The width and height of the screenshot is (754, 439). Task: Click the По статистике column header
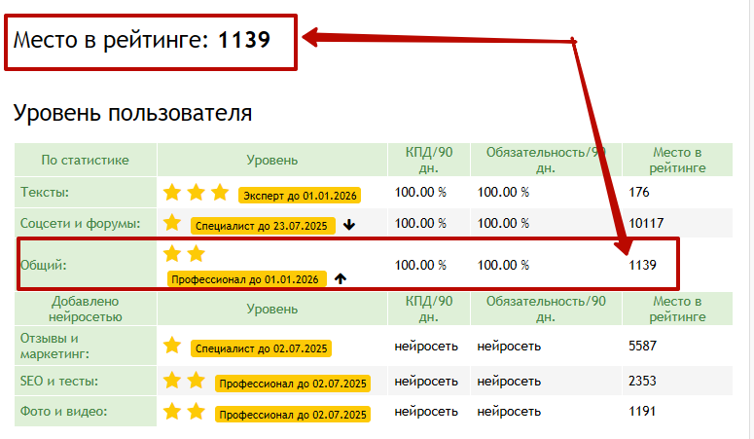pyautogui.click(x=85, y=160)
